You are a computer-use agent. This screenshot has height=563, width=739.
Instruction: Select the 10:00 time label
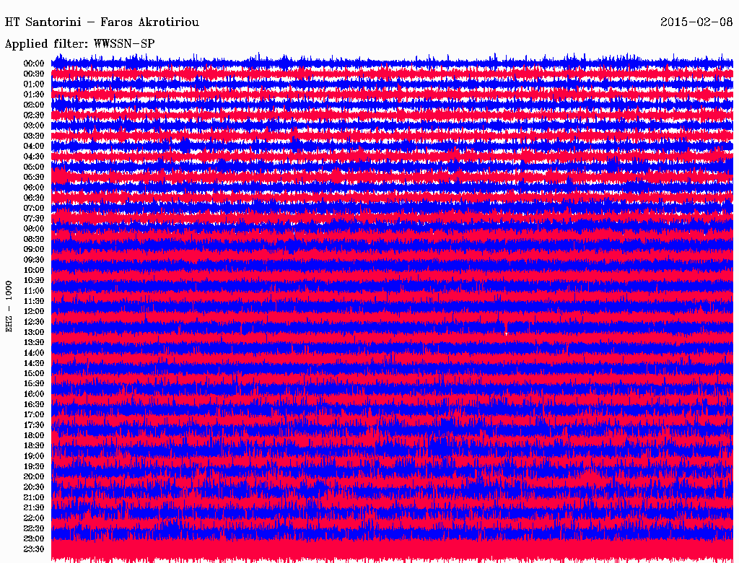point(34,270)
